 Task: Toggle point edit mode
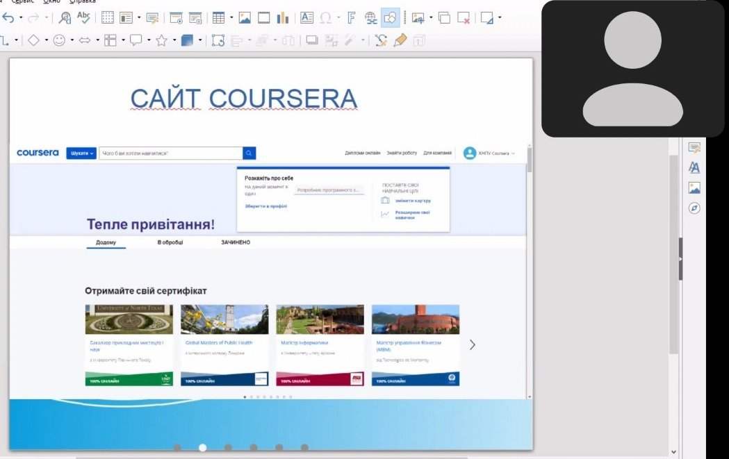(381, 40)
